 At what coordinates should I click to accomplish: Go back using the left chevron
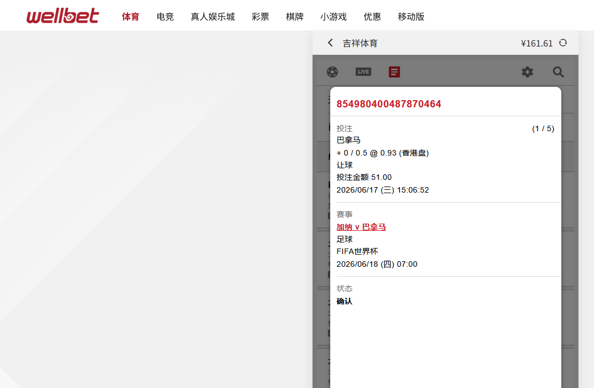coord(330,43)
